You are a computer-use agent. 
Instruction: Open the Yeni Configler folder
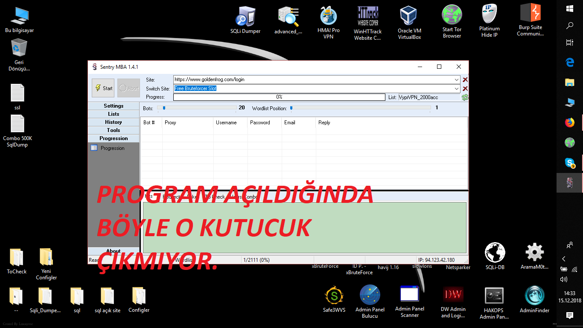coord(47,264)
